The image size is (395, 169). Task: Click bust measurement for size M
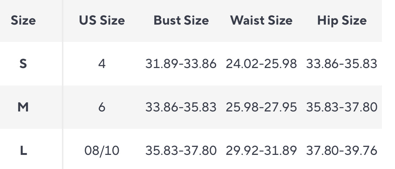click(181, 107)
